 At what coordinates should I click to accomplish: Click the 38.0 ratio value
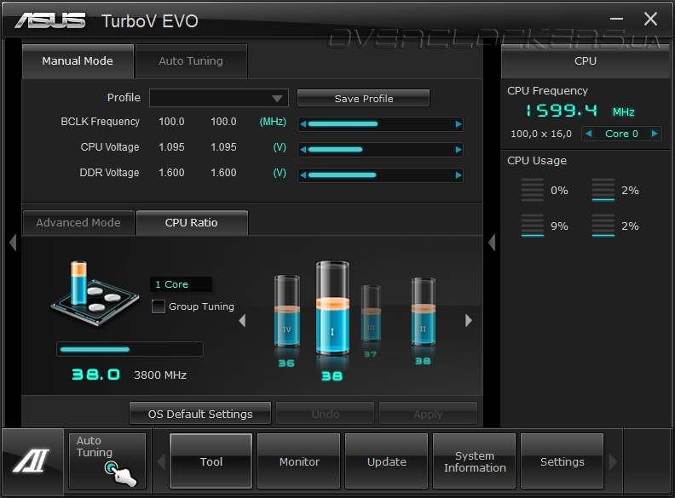click(x=95, y=375)
